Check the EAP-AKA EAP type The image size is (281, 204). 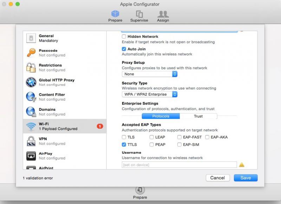tap(207, 137)
